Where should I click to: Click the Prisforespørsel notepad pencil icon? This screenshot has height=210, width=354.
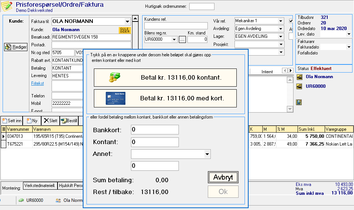point(7,6)
